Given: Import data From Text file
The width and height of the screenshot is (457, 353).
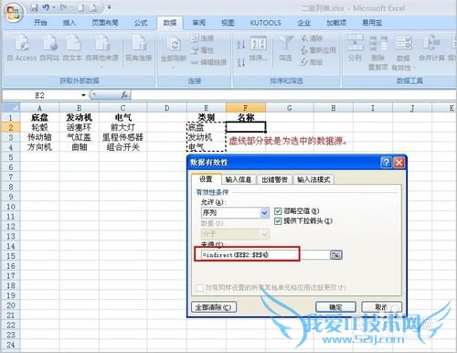Looking at the screenshot, I should pos(72,48).
